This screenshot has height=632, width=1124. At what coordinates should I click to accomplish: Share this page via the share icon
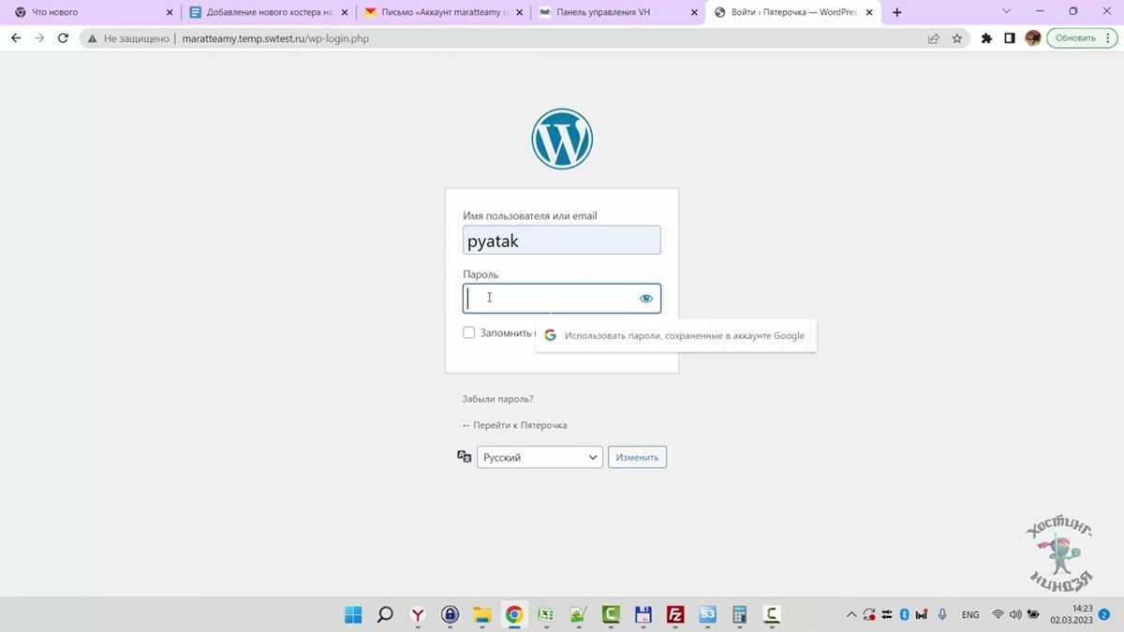tap(934, 38)
